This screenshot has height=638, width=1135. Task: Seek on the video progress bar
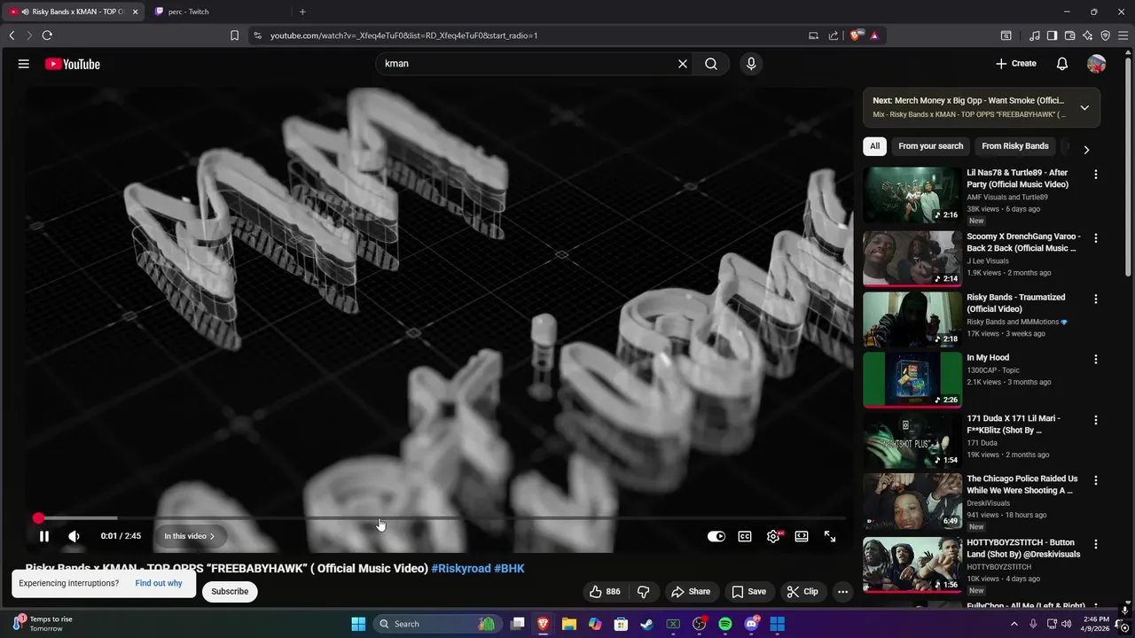point(442,518)
